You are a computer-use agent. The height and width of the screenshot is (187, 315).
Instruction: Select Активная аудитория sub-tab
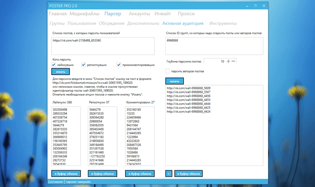tap(183, 23)
